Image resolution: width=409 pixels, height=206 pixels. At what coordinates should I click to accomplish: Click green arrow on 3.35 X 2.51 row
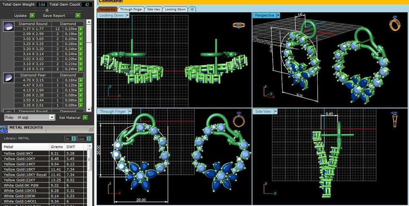coord(81,105)
